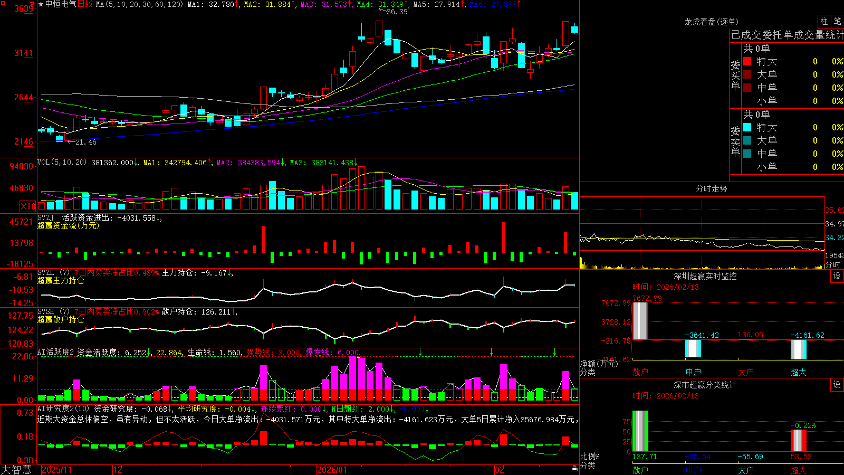This screenshot has height=475, width=844.
Task: Click the VOL(5,10,20) indicator label
Action: coord(62,163)
